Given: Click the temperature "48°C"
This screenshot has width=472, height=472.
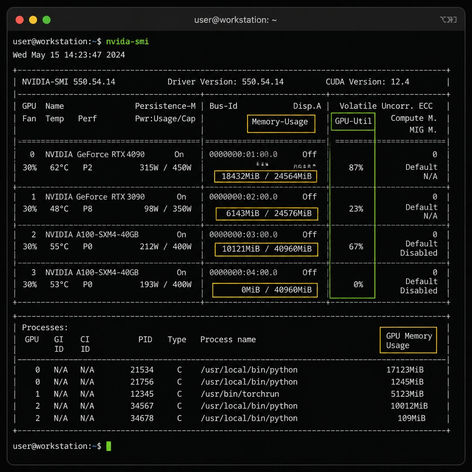Looking at the screenshot, I should (x=59, y=209).
